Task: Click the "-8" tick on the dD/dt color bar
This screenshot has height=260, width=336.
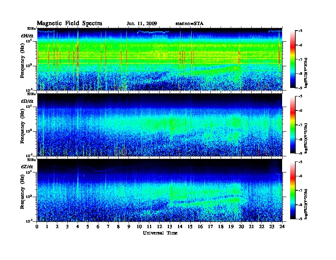Action: tap(300, 139)
